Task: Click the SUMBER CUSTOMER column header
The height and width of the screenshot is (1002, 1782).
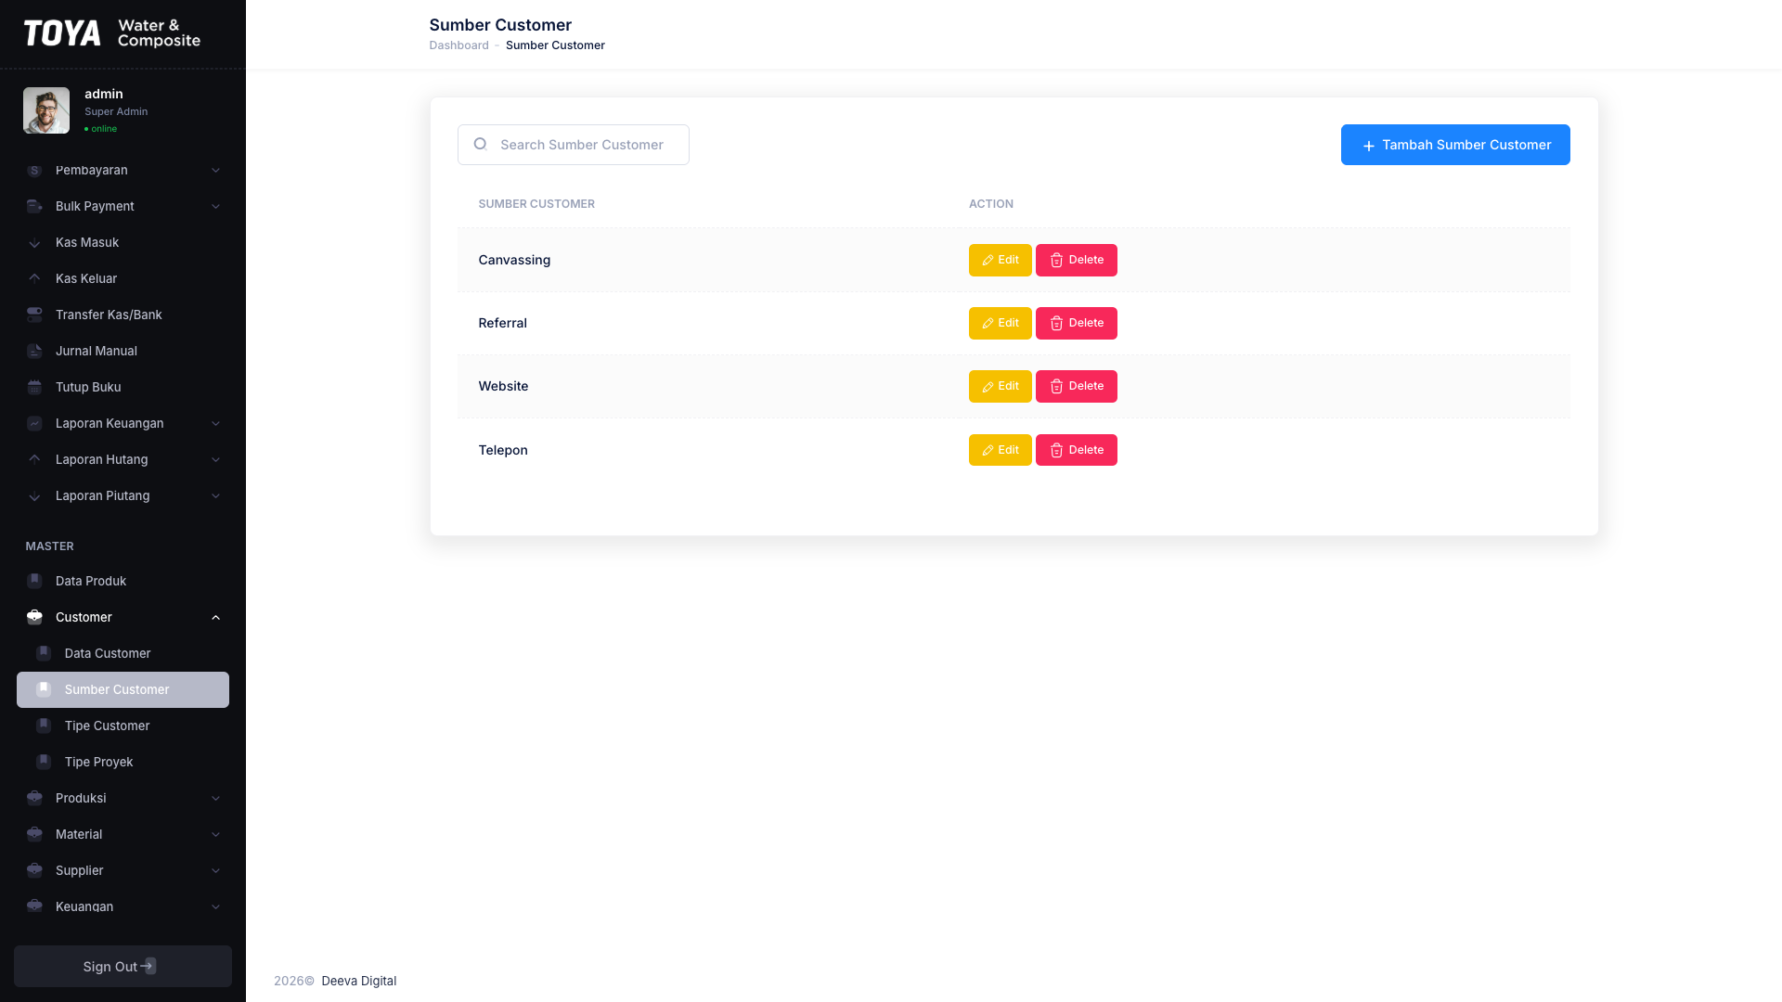Action: [x=536, y=204]
